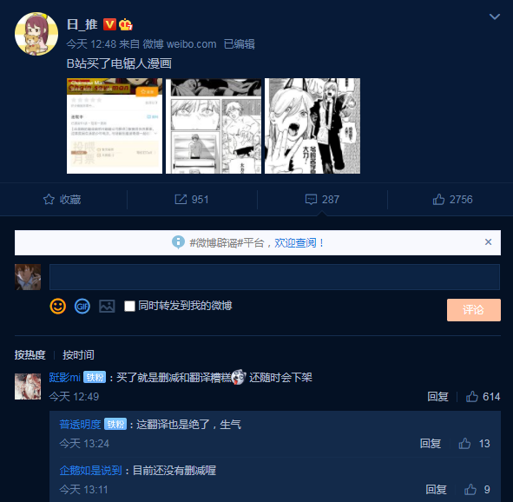Screen dimensions: 513x502
Task: Click inside the comment text input field
Action: coord(274,277)
